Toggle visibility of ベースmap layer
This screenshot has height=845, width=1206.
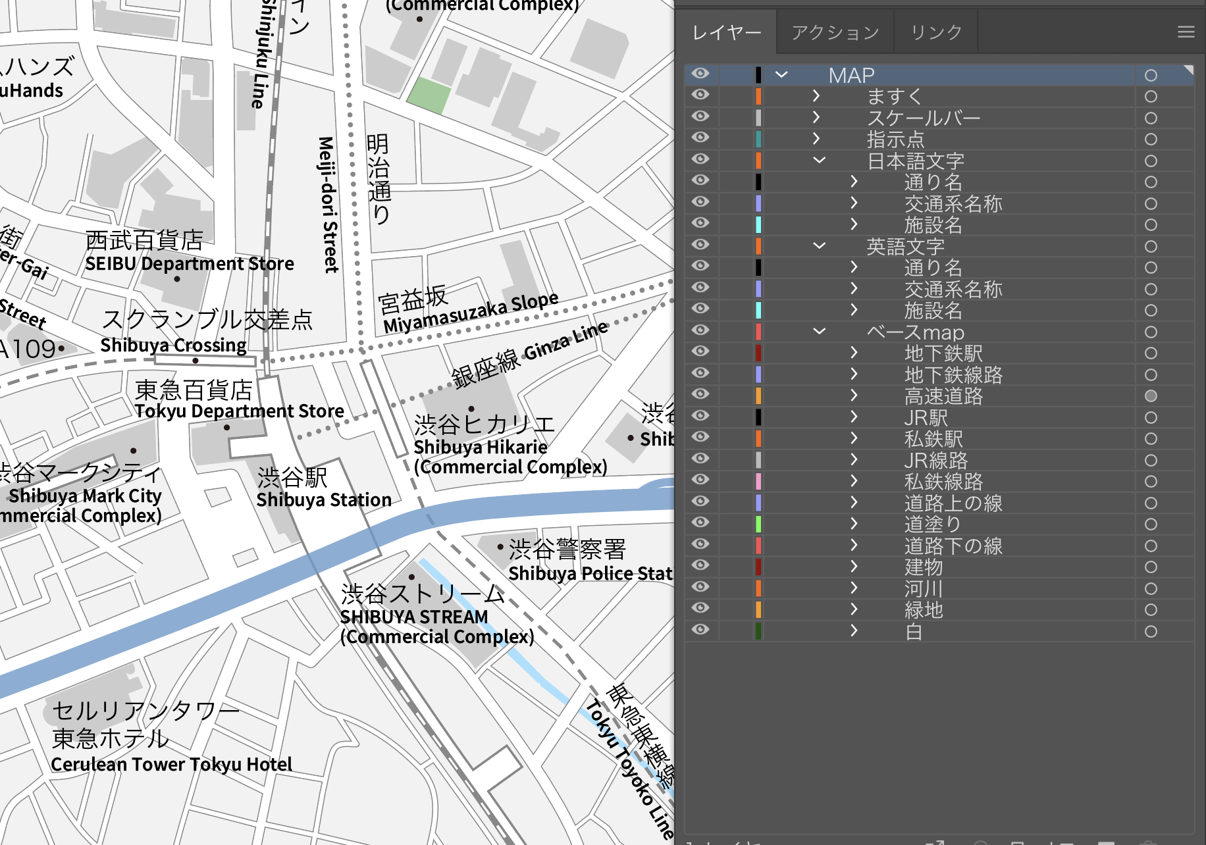(x=700, y=330)
